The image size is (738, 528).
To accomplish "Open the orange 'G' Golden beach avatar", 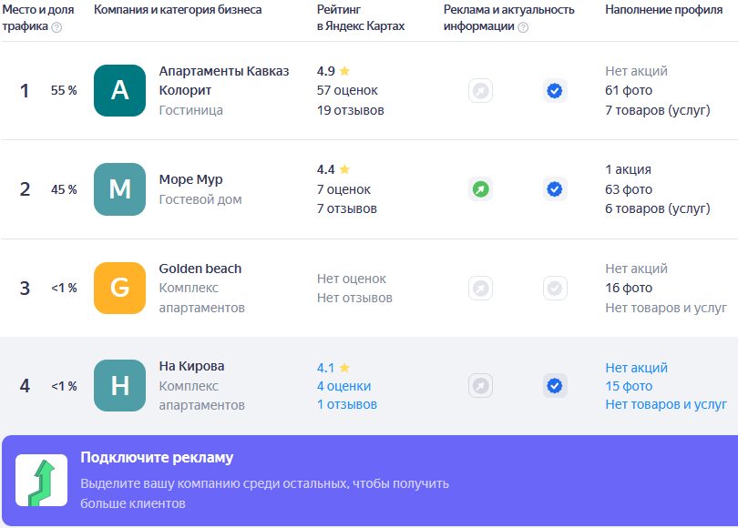I will coord(120,289).
